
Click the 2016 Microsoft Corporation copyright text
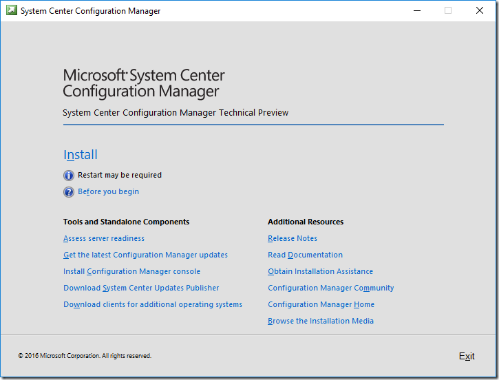[x=85, y=356]
